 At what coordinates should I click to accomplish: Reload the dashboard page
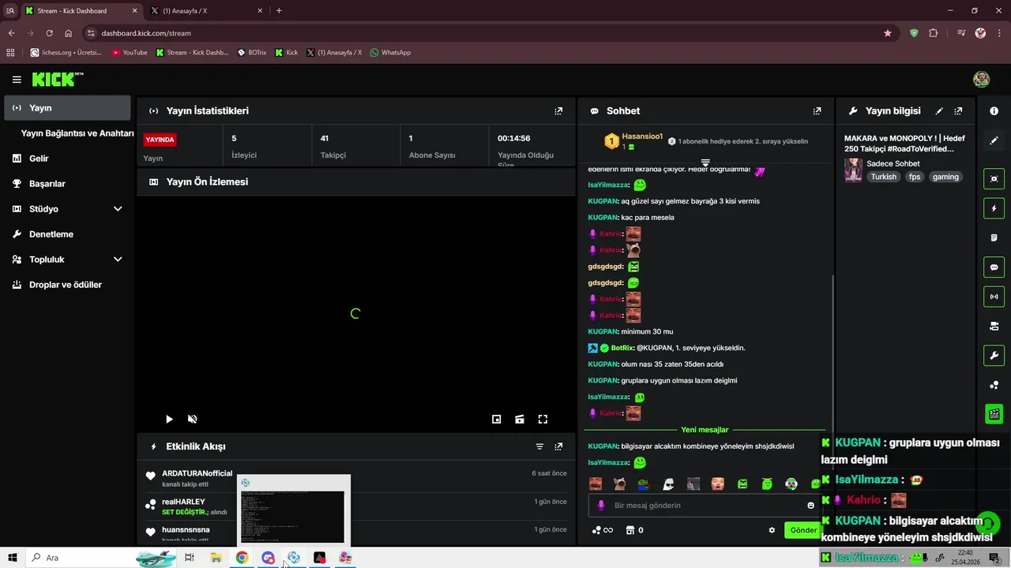(49, 33)
